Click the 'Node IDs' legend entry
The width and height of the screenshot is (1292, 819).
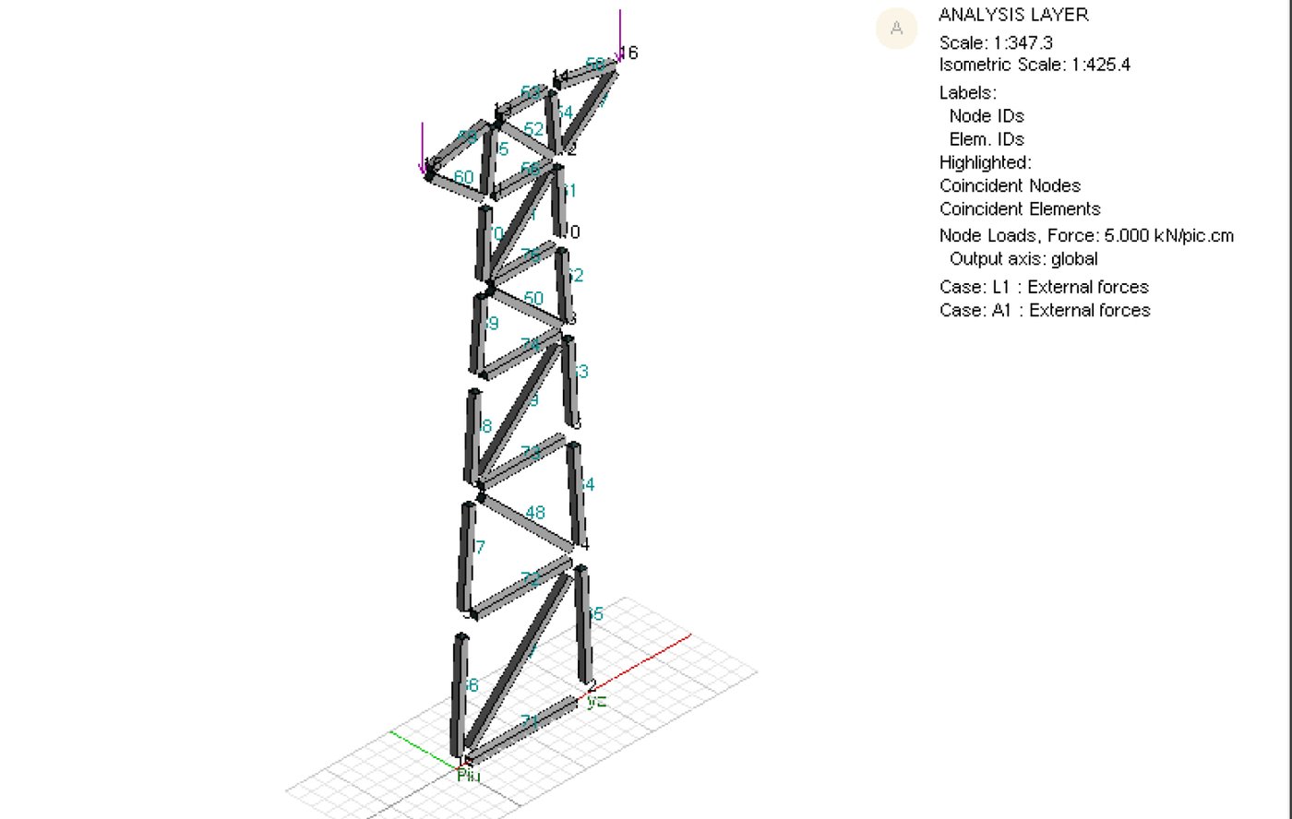click(987, 116)
